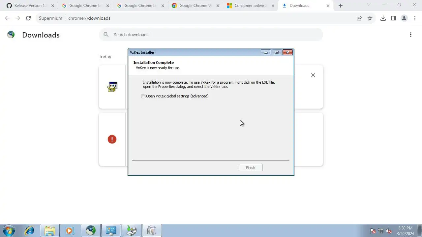Toggle the browser side panel

pos(394,18)
